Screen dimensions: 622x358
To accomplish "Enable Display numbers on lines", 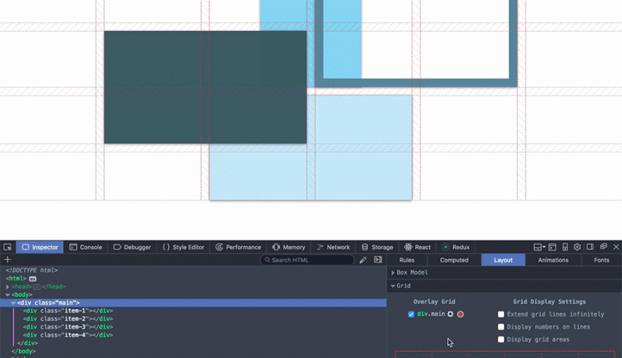I will tap(501, 327).
